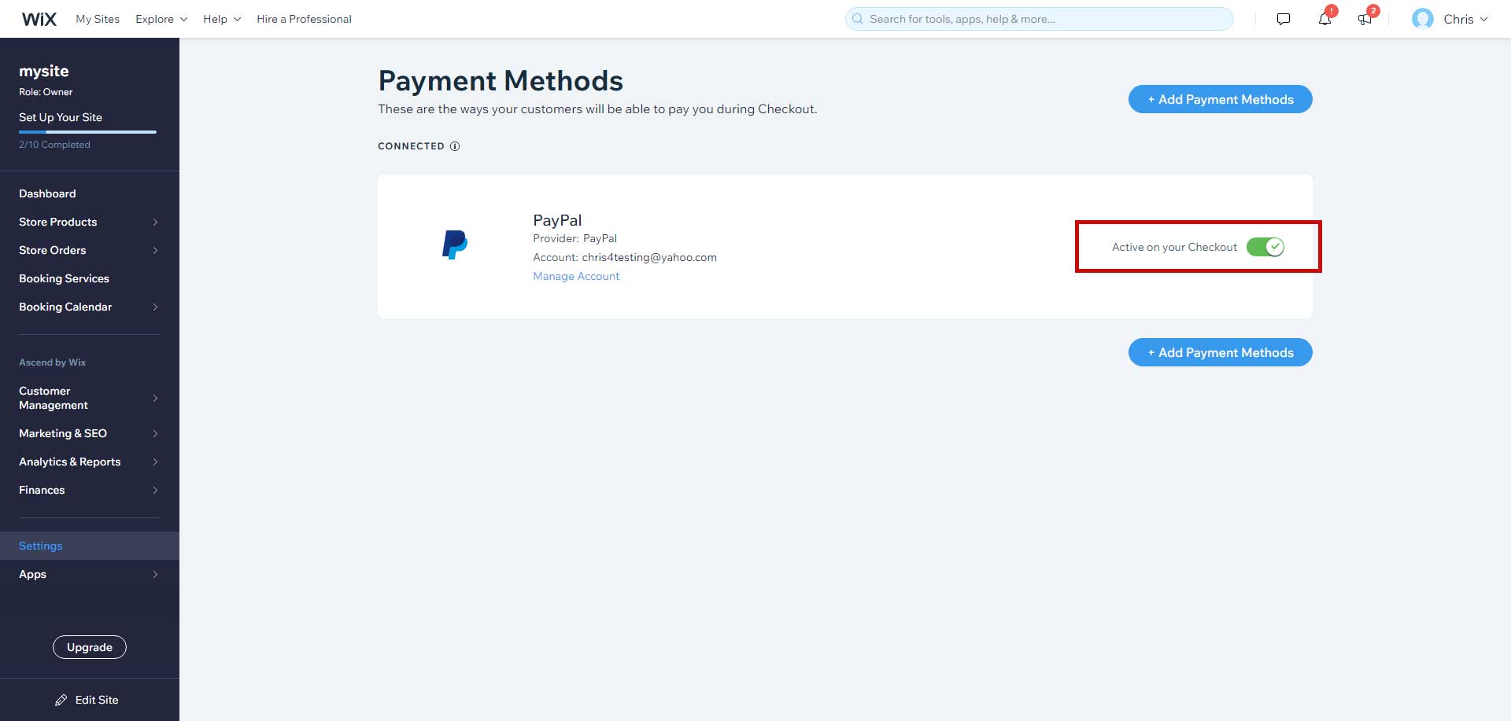The width and height of the screenshot is (1511, 721).
Task: Open the Help dropdown menu
Action: click(x=222, y=19)
